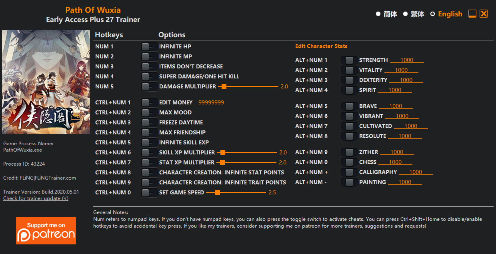Click the Strength value field

pos(407,60)
